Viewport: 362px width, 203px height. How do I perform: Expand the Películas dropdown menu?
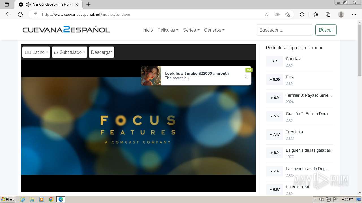tap(168, 30)
